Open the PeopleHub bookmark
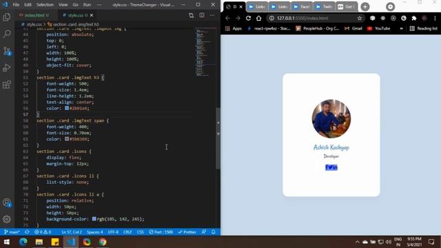The height and width of the screenshot is (248, 441). click(x=318, y=28)
